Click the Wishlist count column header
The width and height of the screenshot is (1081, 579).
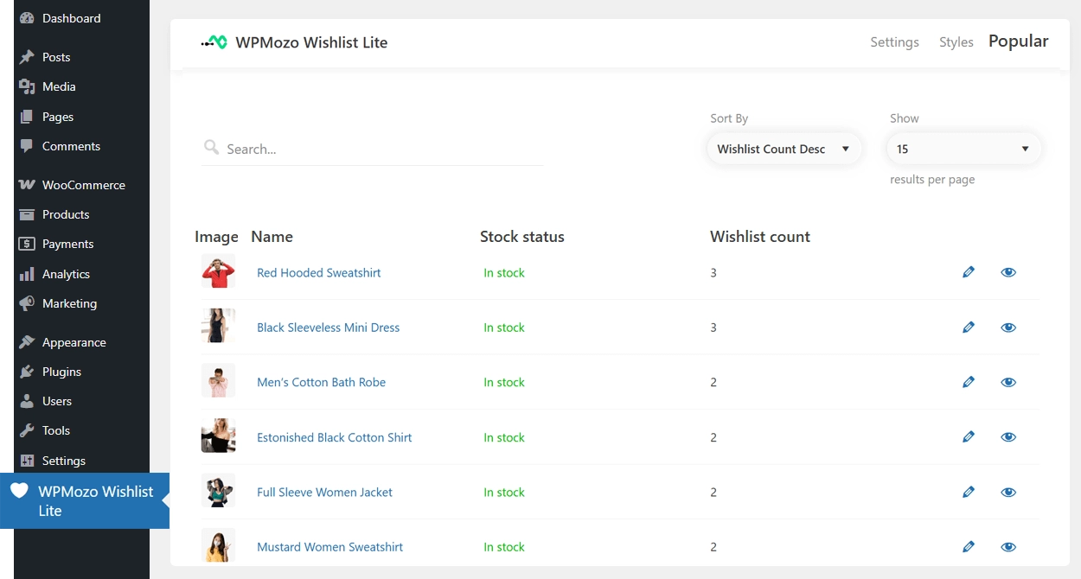(x=760, y=237)
